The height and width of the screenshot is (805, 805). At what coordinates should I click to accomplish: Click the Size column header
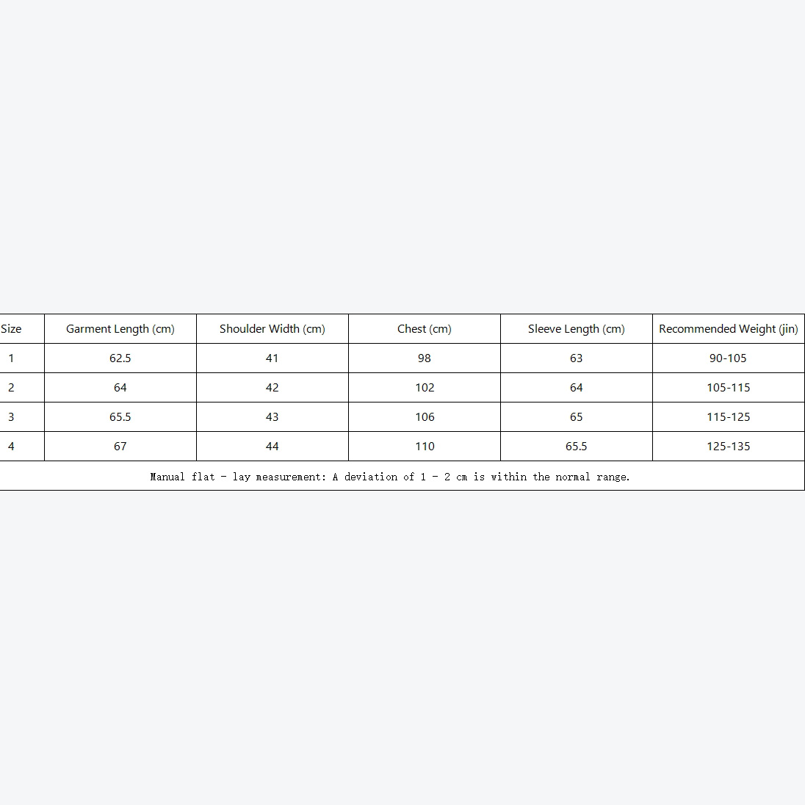pos(11,329)
